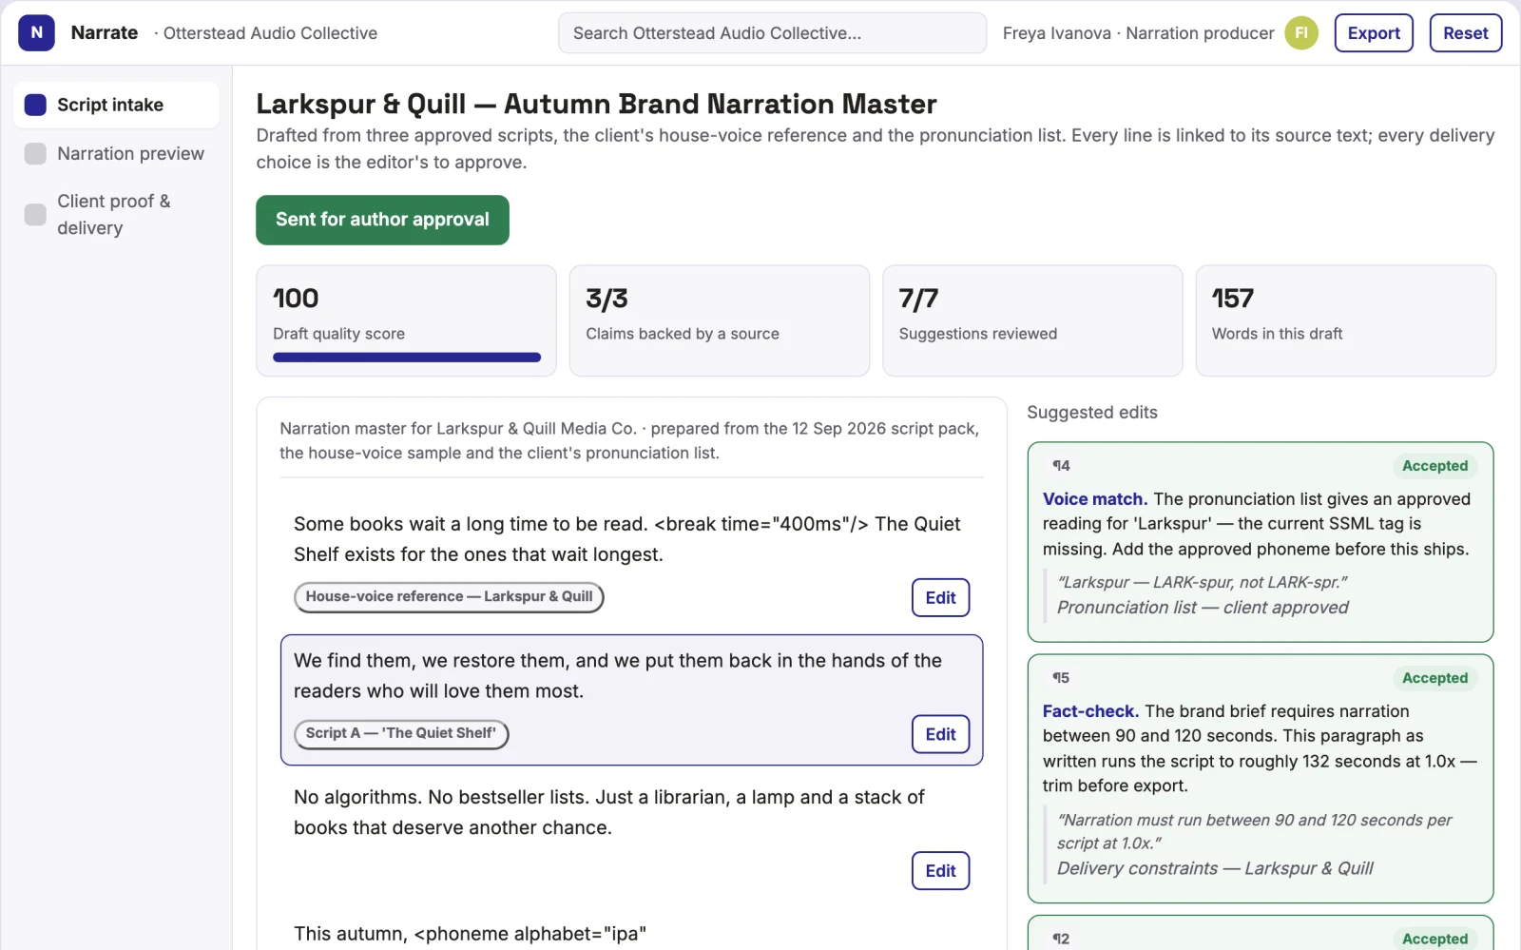Select the Fact-check suggestion card
This screenshot has height=950, width=1521.
coord(1260,779)
